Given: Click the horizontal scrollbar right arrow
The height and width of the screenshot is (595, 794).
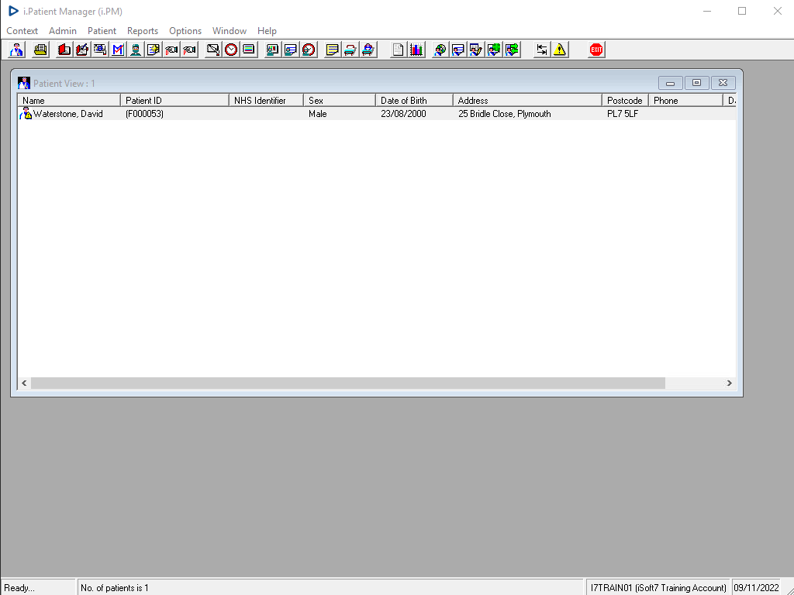Looking at the screenshot, I should pos(729,383).
